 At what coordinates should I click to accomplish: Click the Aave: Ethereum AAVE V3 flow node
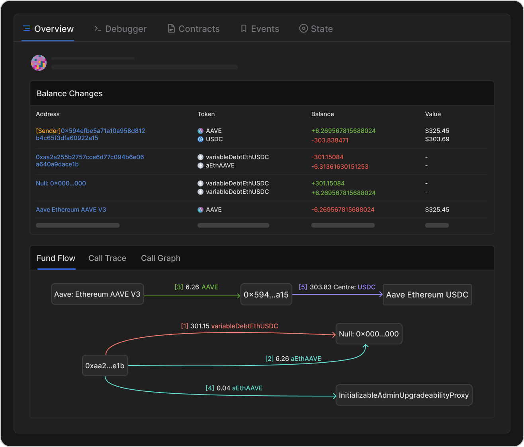coord(98,294)
